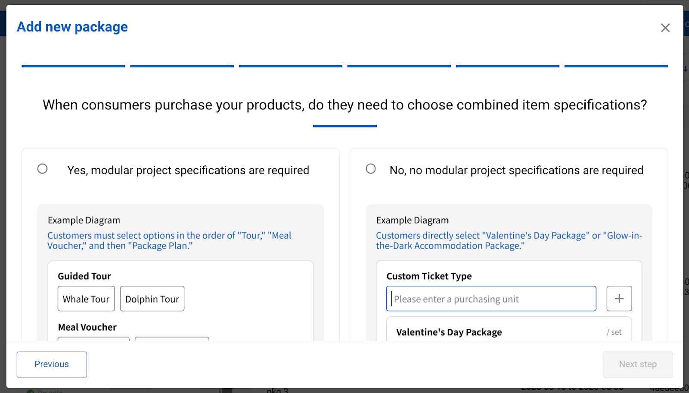The width and height of the screenshot is (689, 393).
Task: Close the Add new package dialog
Action: (x=665, y=28)
